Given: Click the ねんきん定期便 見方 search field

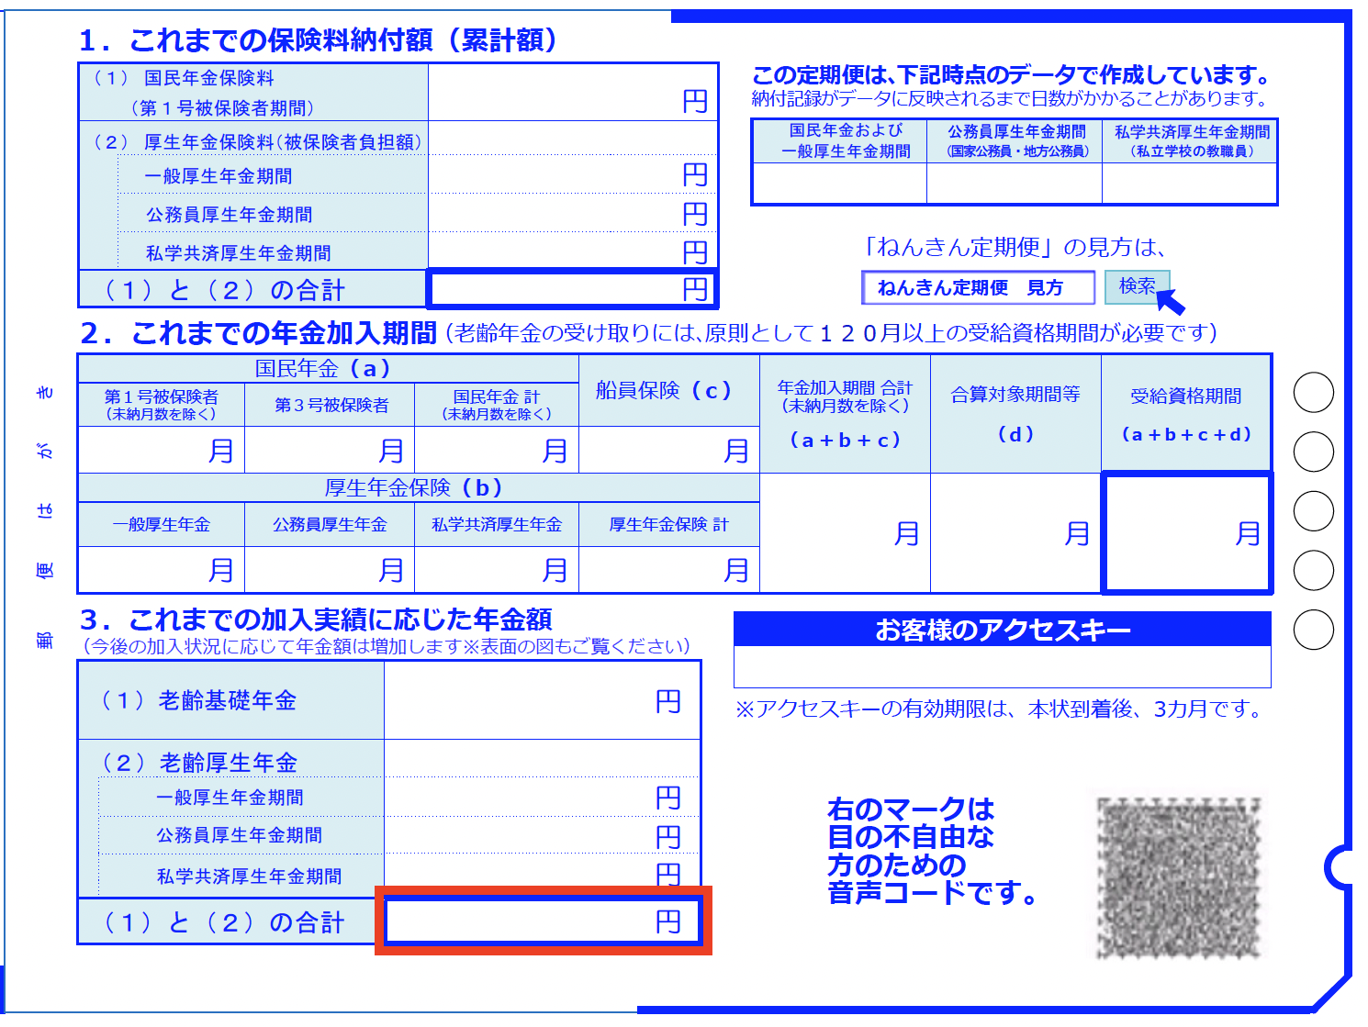Looking at the screenshot, I should tap(978, 287).
